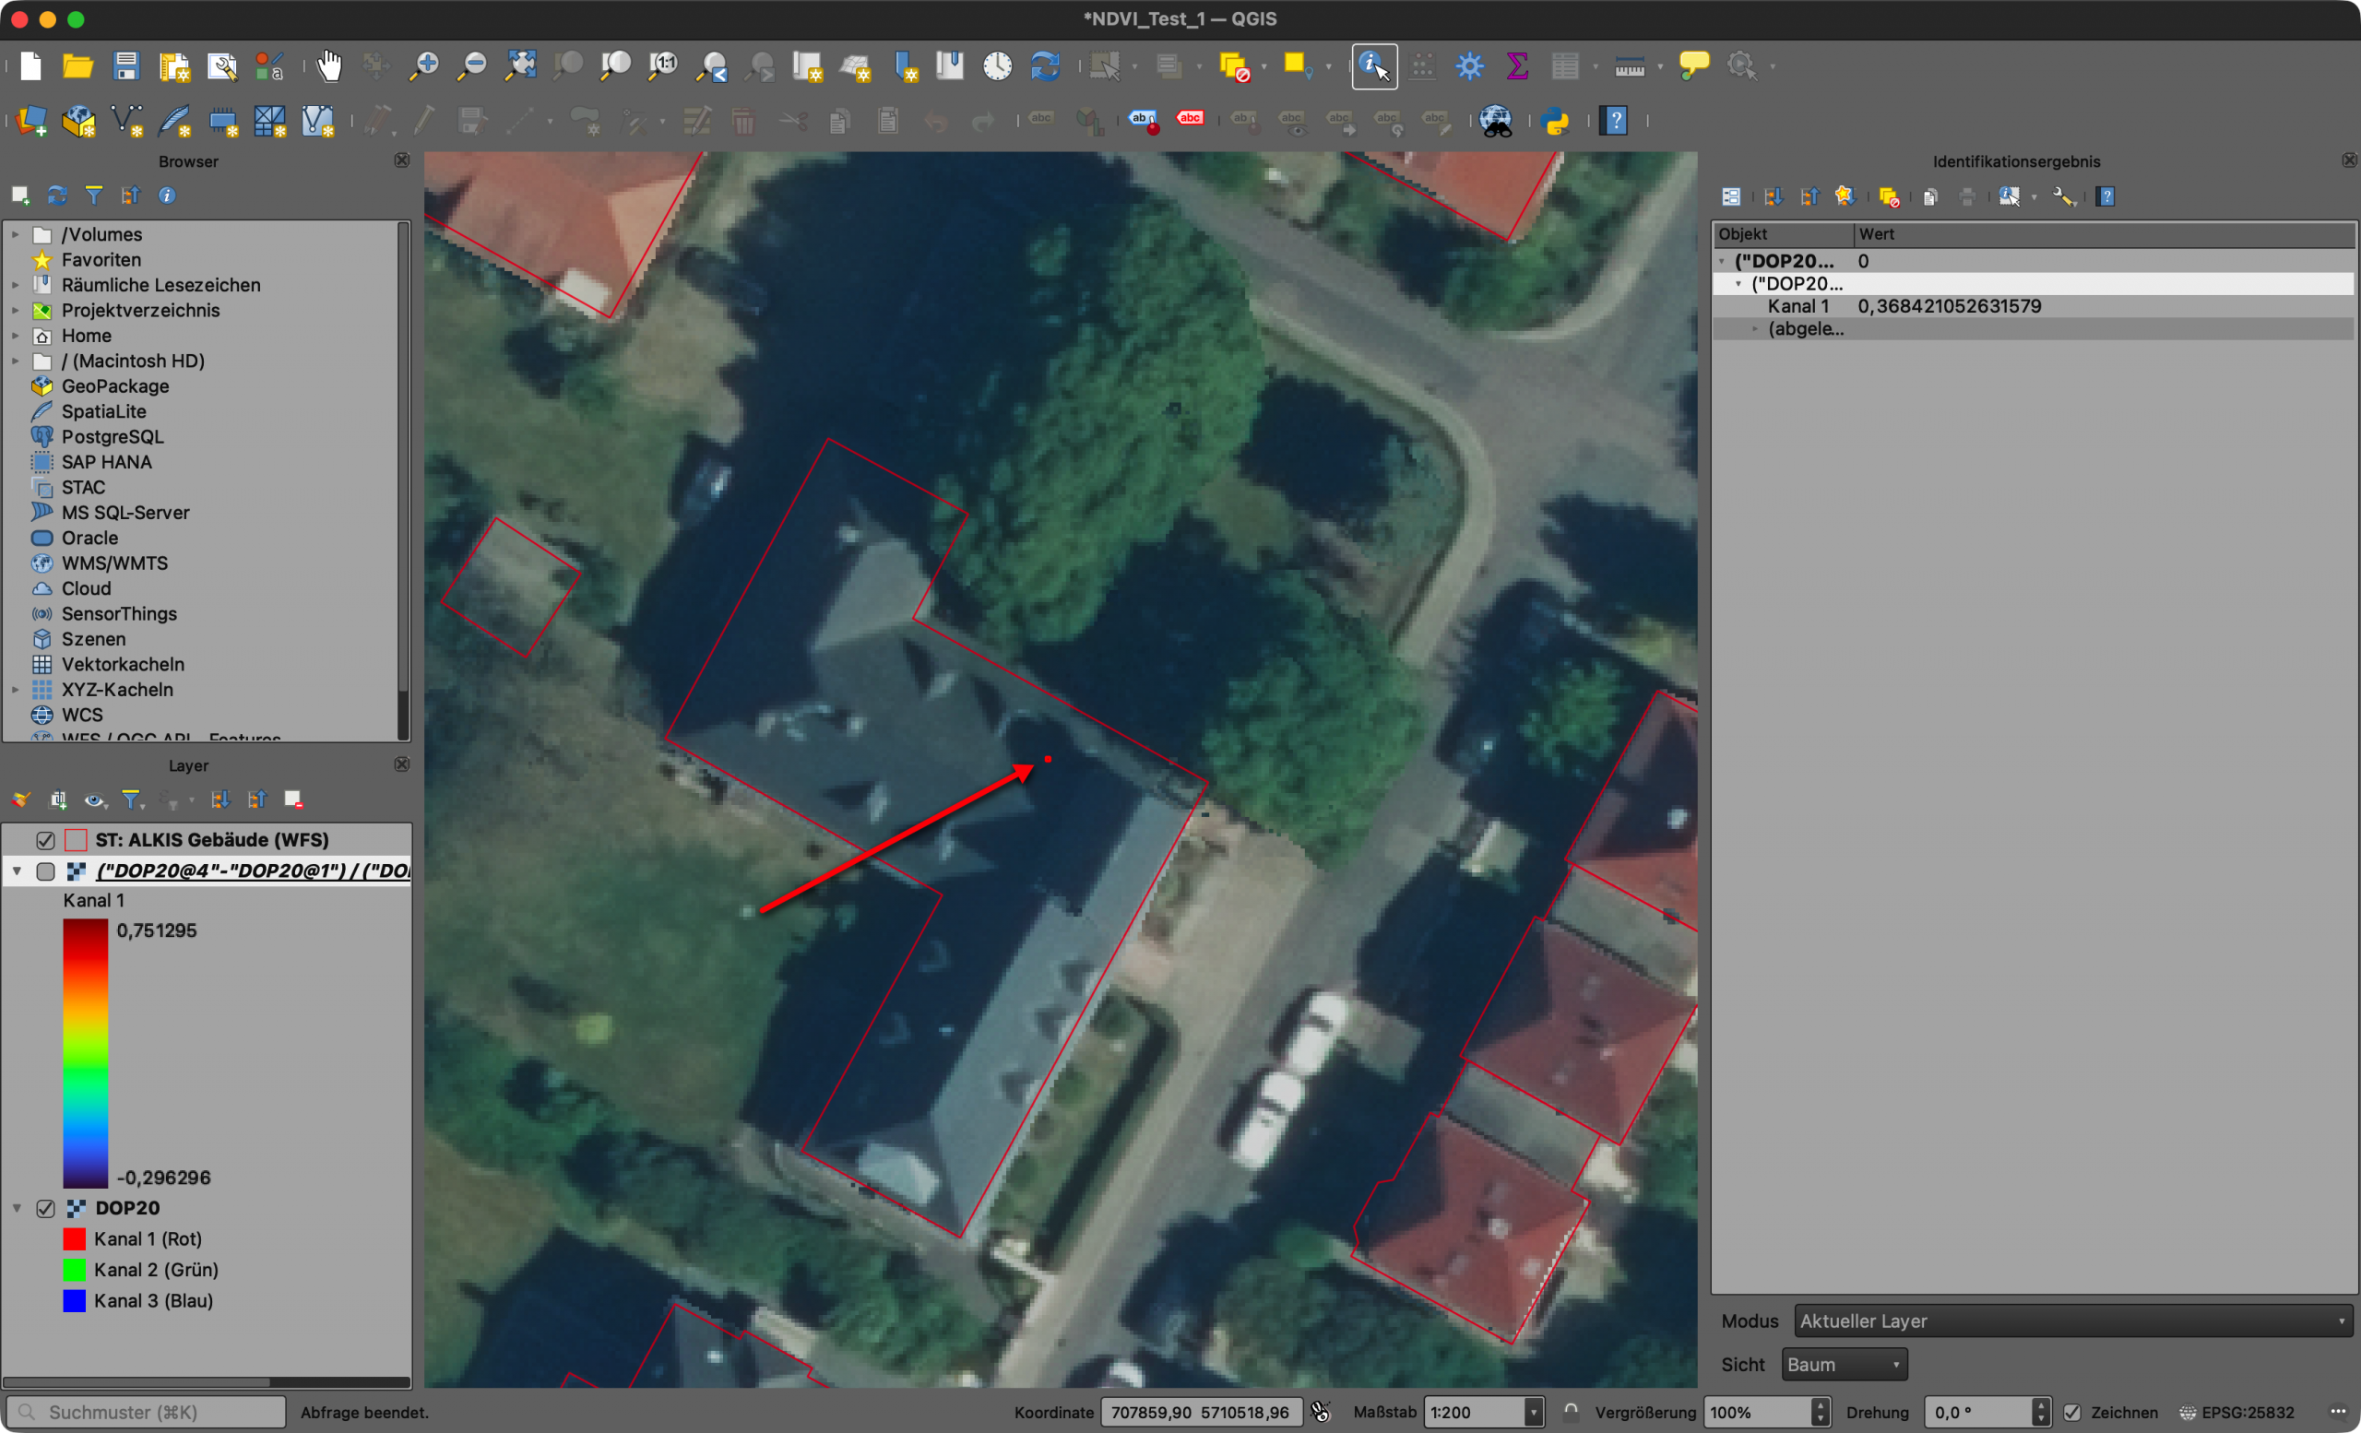2361x1433 pixels.
Task: Refresh the Browser panel
Action: pyautogui.click(x=57, y=195)
